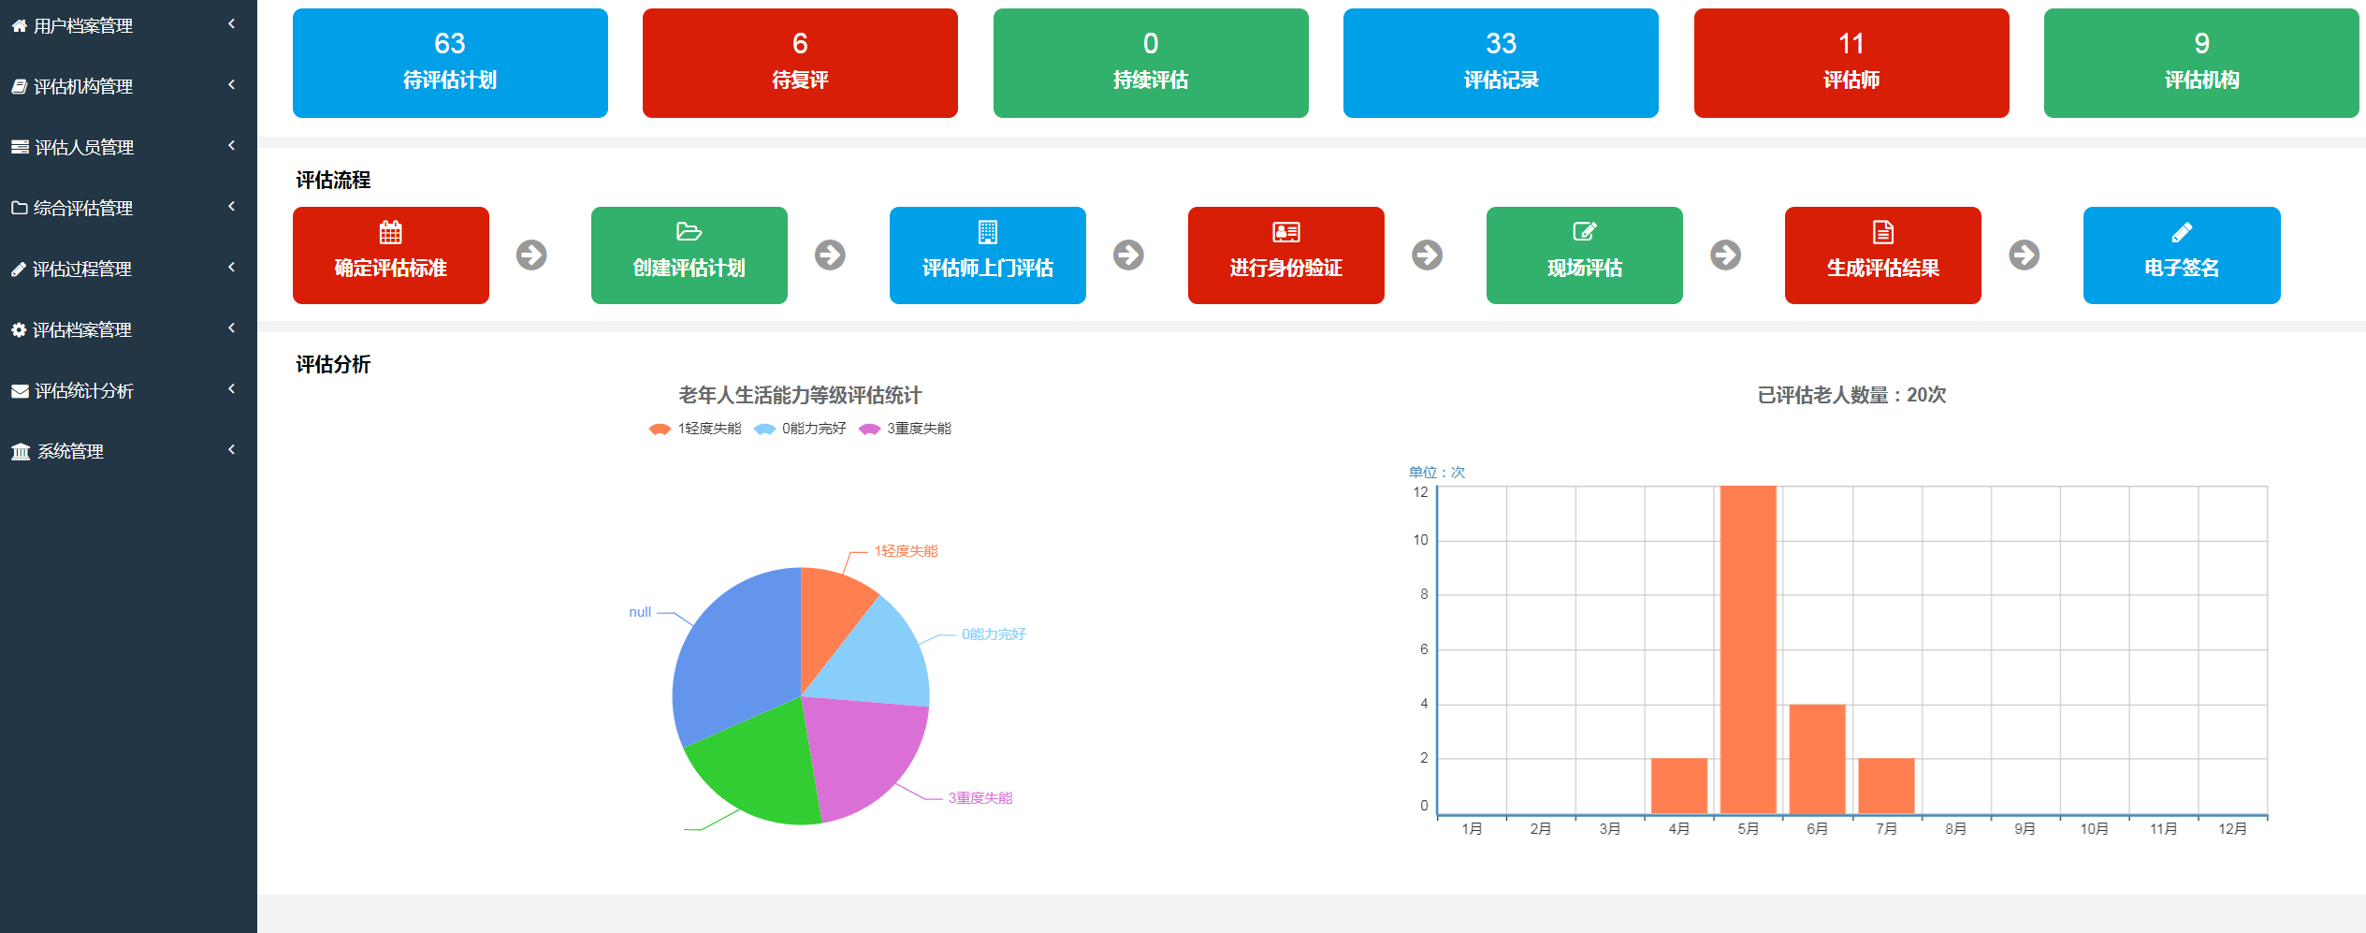This screenshot has width=2366, height=933.
Task: Click ID card icon on 进行身份验证 step
Action: (1285, 232)
